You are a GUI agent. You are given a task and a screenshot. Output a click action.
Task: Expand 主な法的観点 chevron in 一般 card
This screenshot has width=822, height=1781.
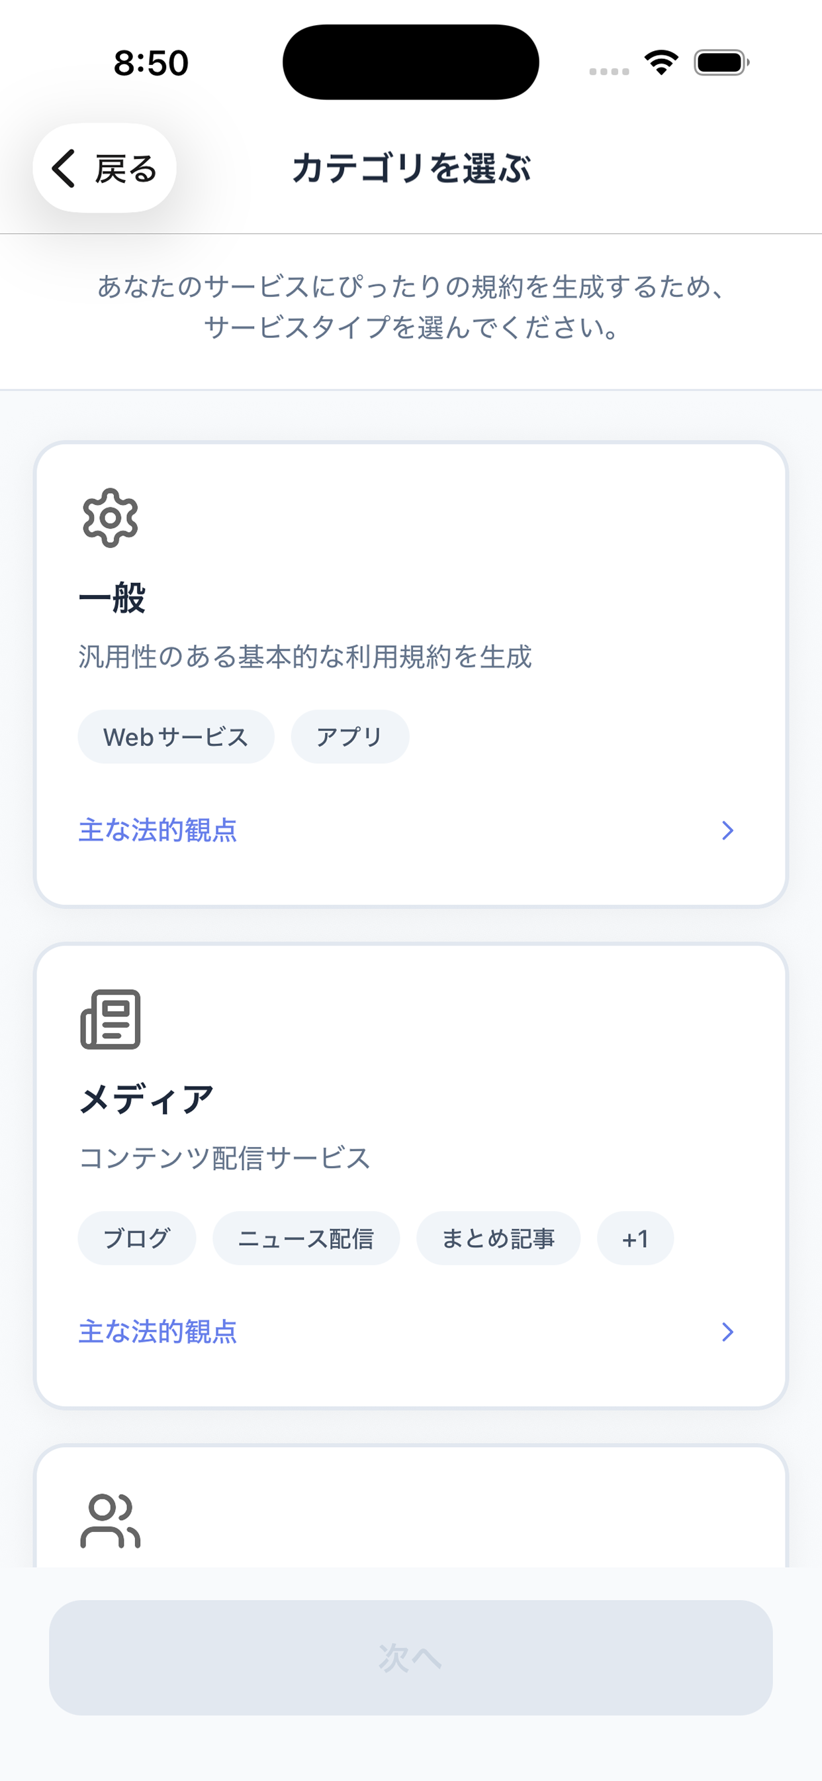pos(727,830)
